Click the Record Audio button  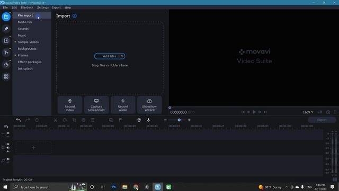[123, 105]
